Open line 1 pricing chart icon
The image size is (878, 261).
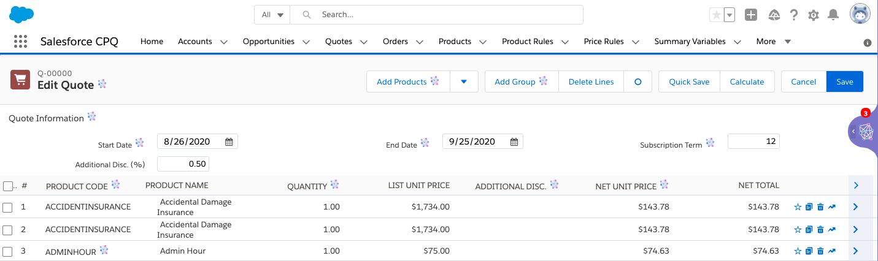pos(831,207)
